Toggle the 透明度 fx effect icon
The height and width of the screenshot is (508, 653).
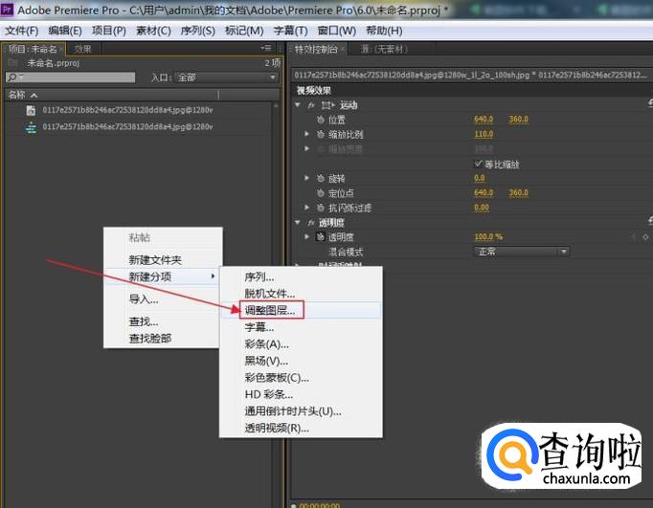[x=310, y=223]
